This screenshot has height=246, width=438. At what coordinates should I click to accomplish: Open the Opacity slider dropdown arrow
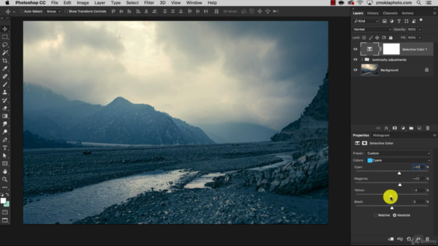click(x=420, y=29)
